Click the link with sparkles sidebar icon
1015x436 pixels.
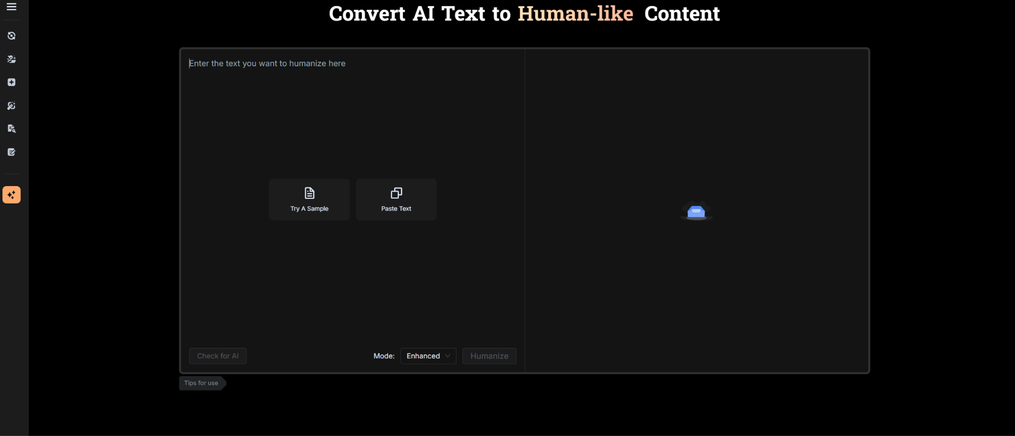click(x=11, y=105)
